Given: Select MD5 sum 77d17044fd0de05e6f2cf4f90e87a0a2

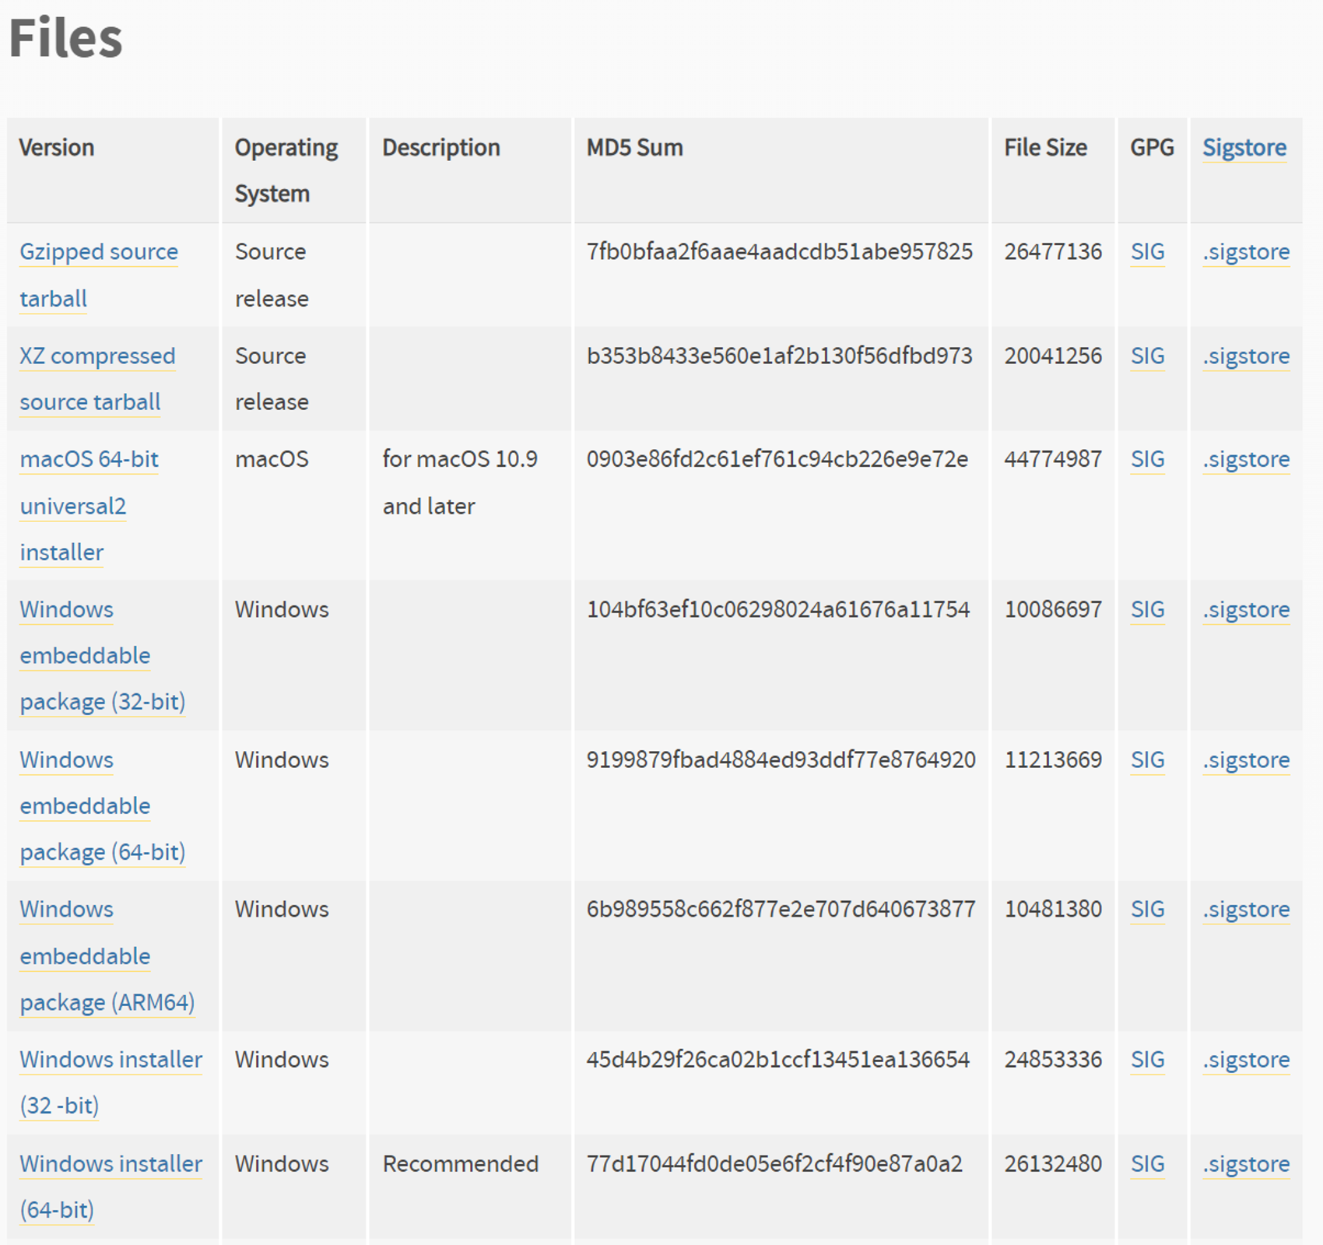Looking at the screenshot, I should click(774, 1164).
